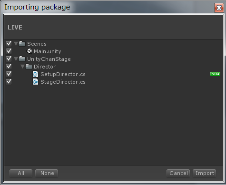Collapse the UnityChanStage folder arrow
226x185 pixels.
(16, 59)
